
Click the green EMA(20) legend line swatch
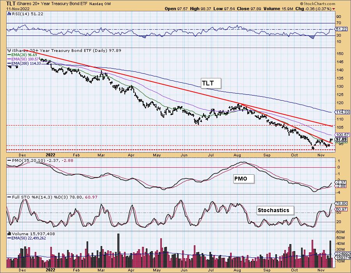[x=9, y=55]
